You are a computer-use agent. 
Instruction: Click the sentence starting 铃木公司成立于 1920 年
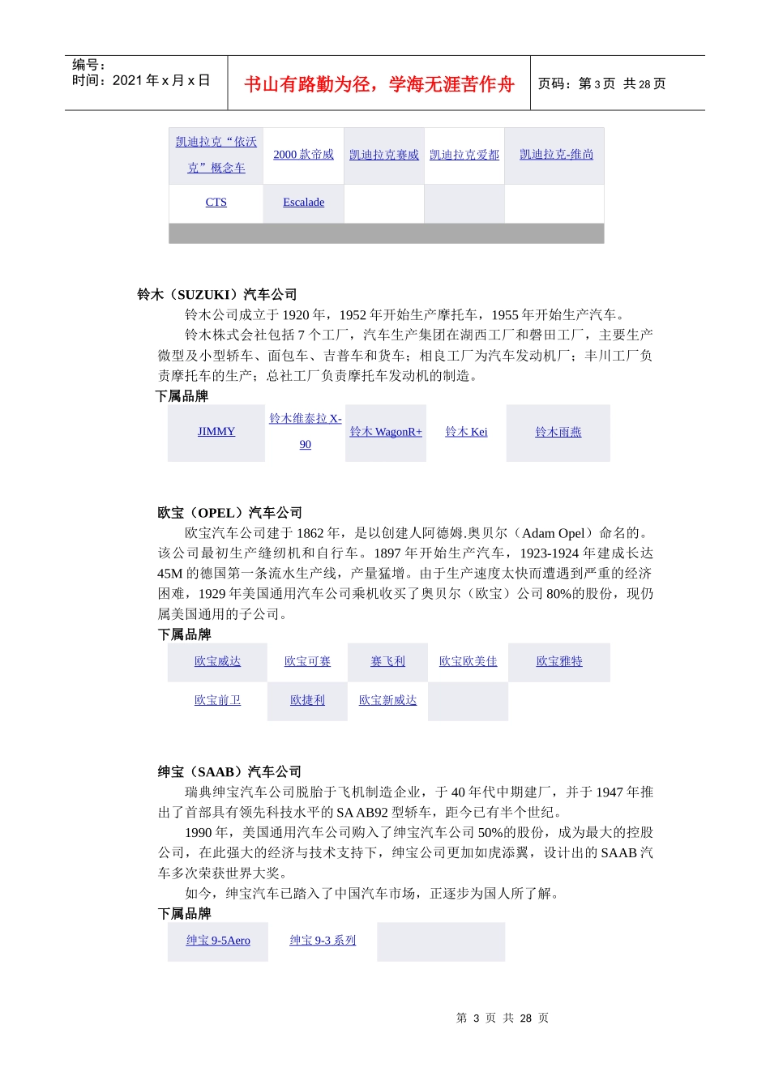pos(407,315)
